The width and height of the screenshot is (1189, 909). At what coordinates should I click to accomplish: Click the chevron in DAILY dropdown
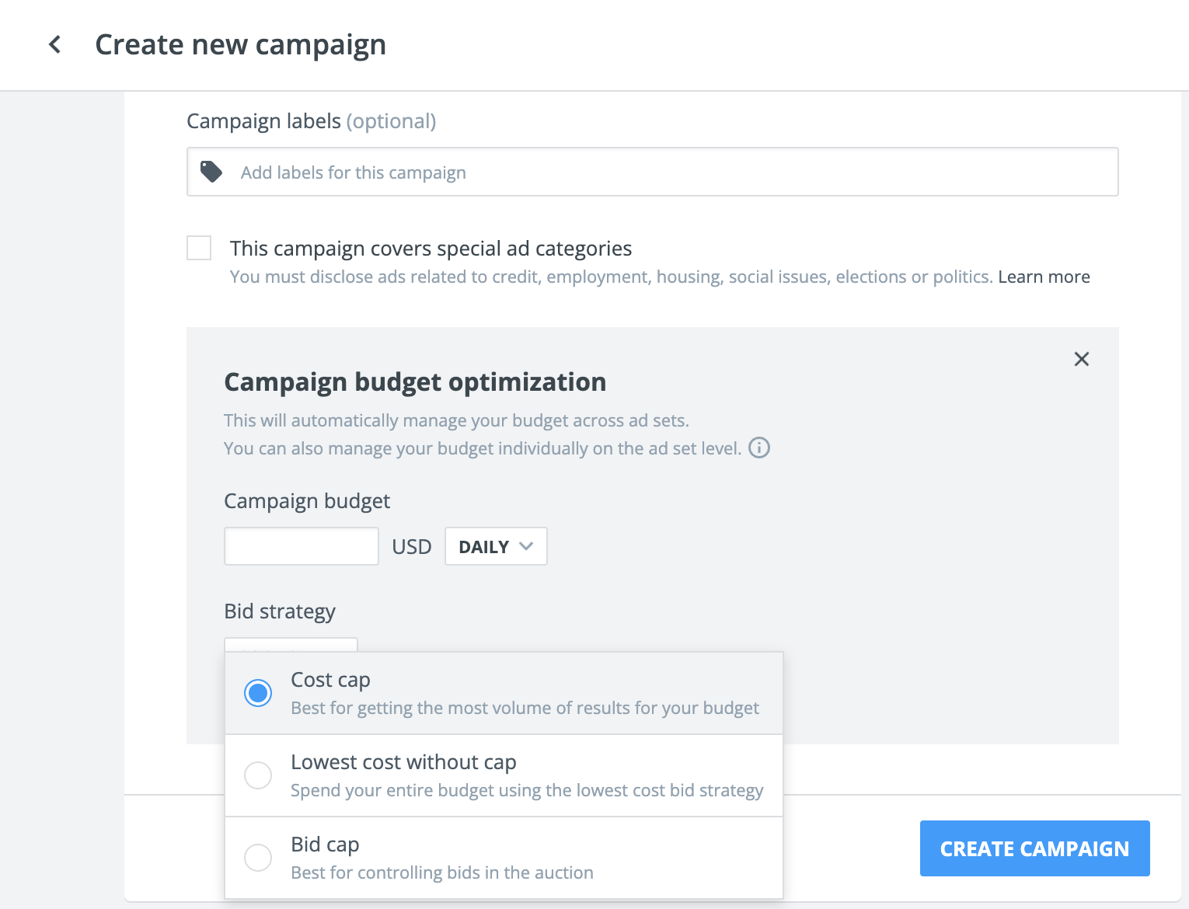coord(526,546)
